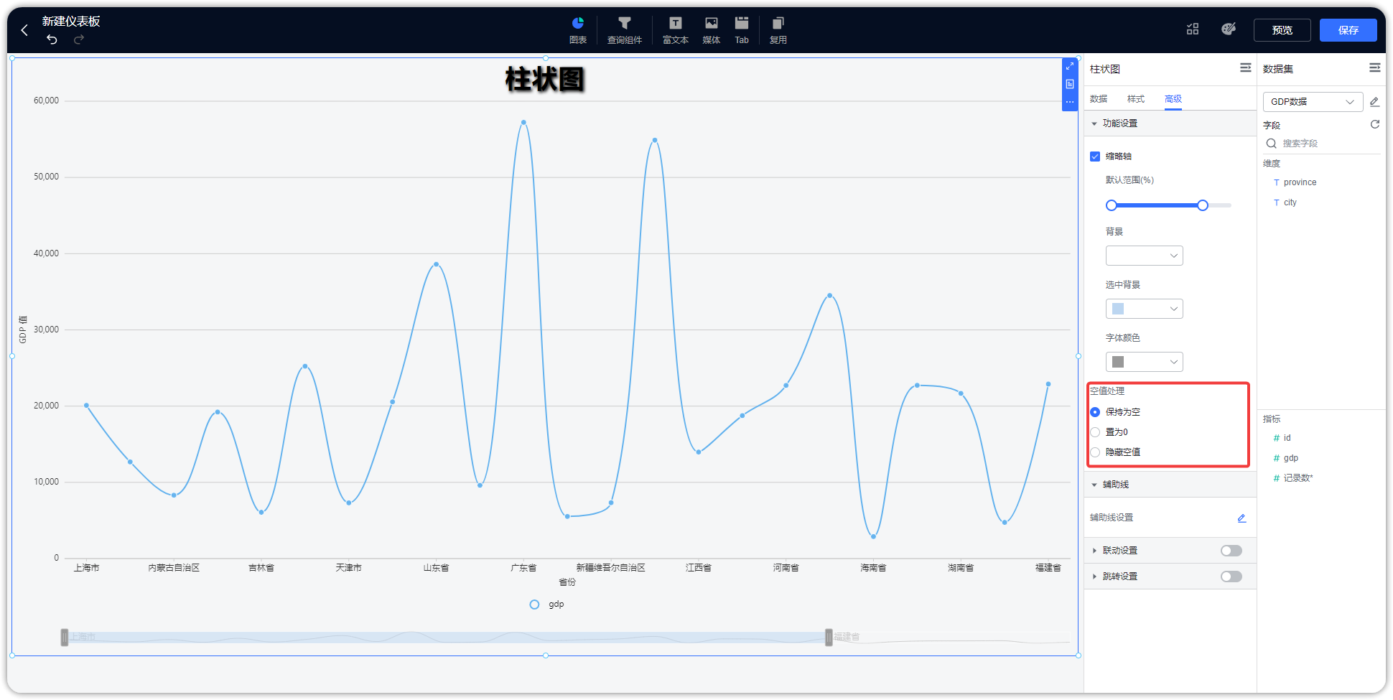Viewport: 1393px width, 700px height.
Task: Open the 字体颜色 color dropdown
Action: pyautogui.click(x=1145, y=362)
